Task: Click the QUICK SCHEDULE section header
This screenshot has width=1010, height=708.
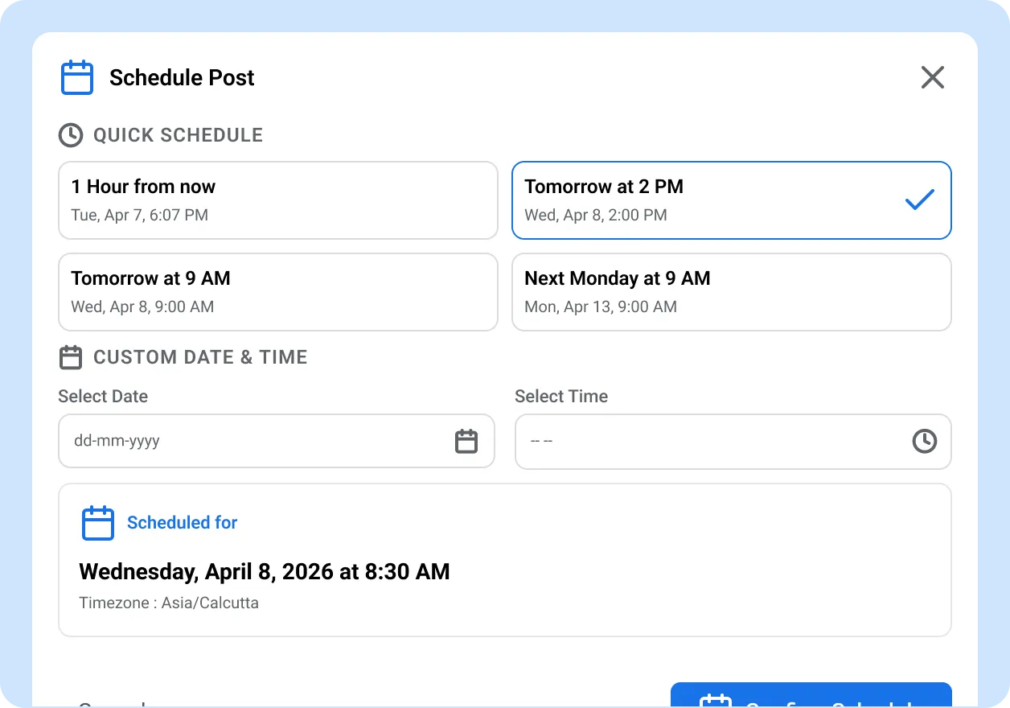Action: coord(179,135)
